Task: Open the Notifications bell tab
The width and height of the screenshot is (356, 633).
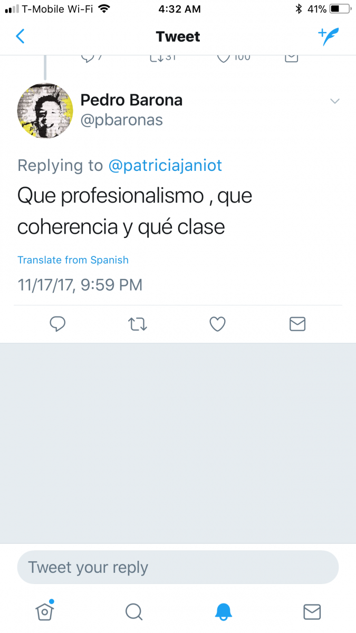Action: (x=223, y=611)
